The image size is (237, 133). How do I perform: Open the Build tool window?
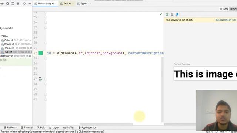click(41, 127)
